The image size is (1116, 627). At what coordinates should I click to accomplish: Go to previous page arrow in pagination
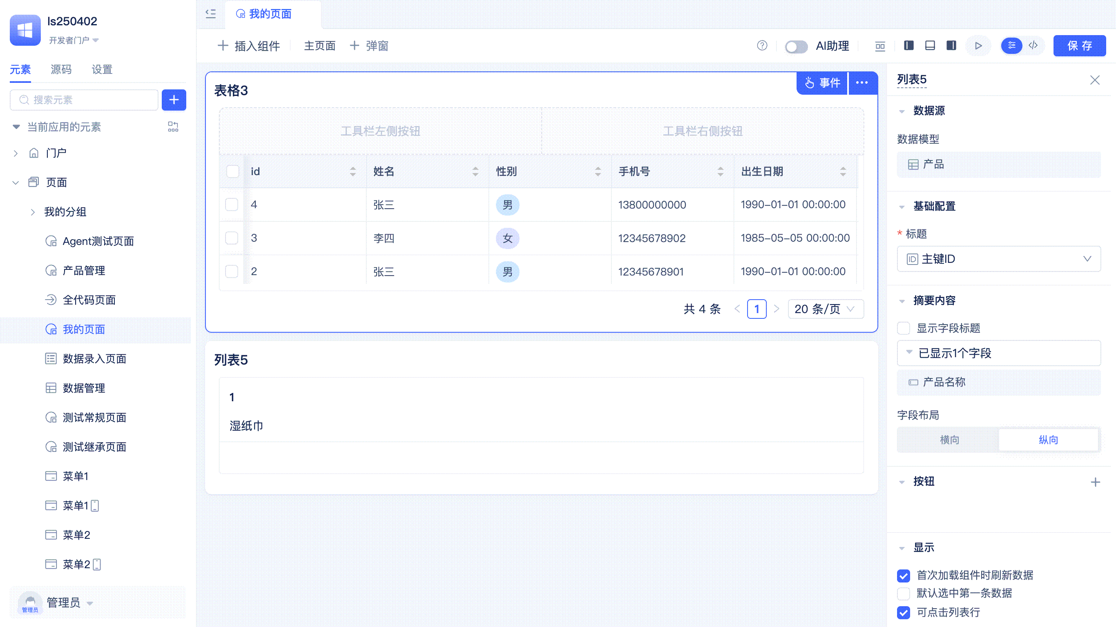pos(737,309)
